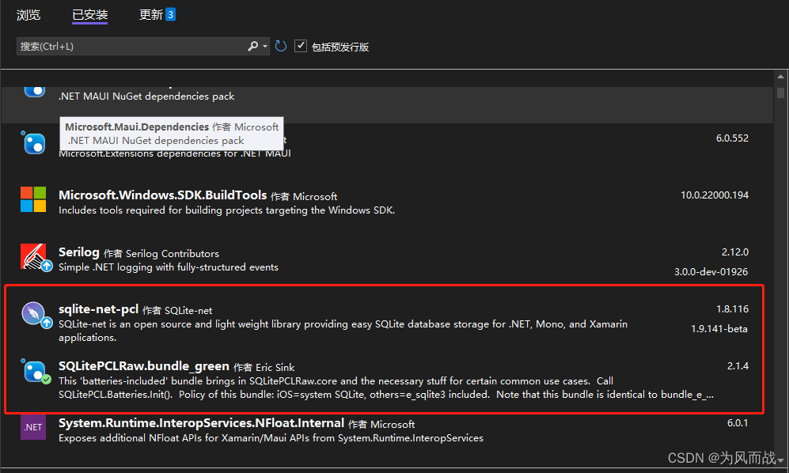The image size is (789, 473).
Task: Click the magnifier search icon
Action: pyautogui.click(x=253, y=47)
